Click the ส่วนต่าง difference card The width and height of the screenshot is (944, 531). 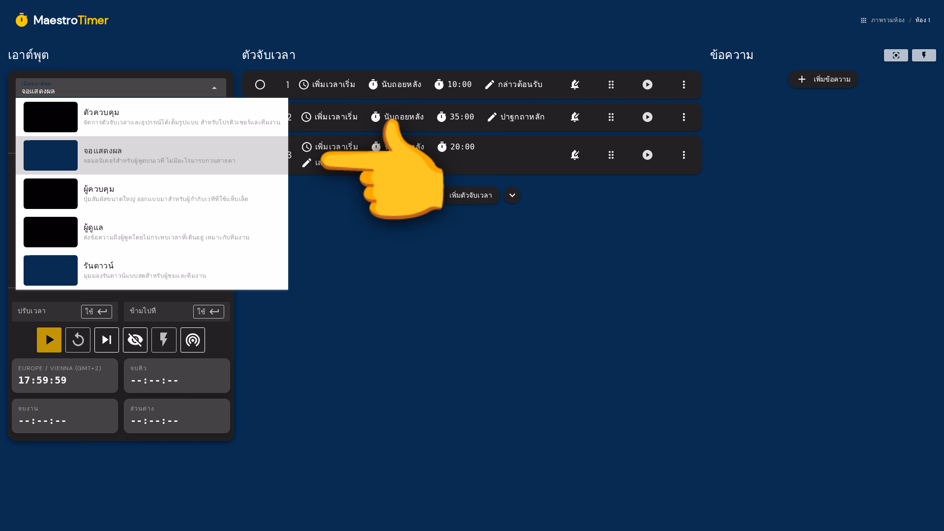pos(177,416)
